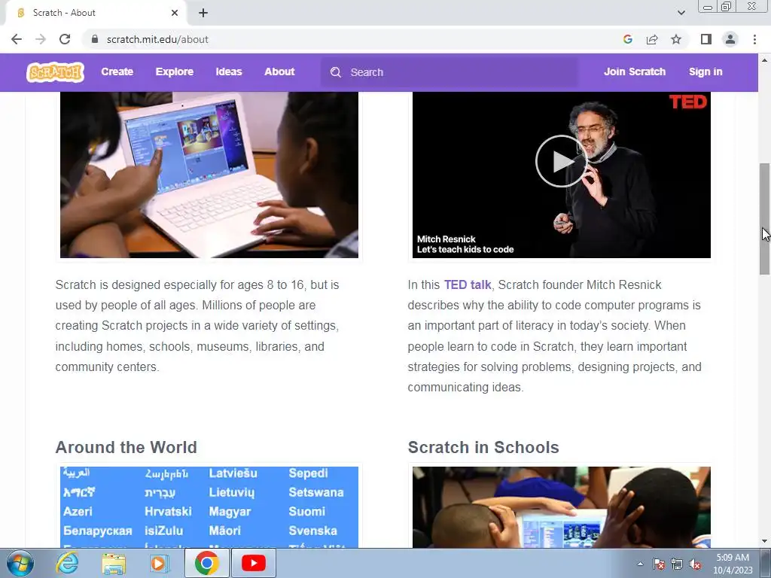
Task: Open the Chrome profile avatar
Action: (x=730, y=39)
